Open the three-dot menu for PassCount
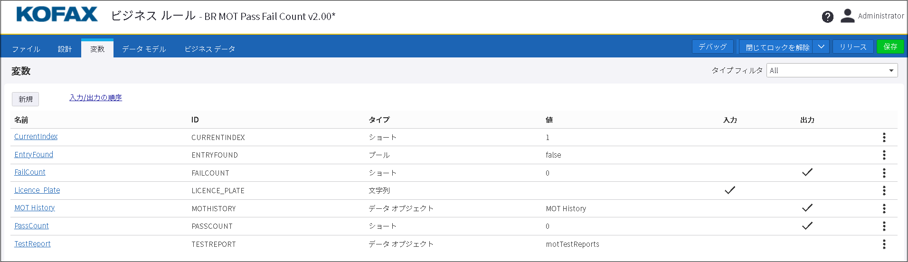The height and width of the screenshot is (262, 908). 884,226
